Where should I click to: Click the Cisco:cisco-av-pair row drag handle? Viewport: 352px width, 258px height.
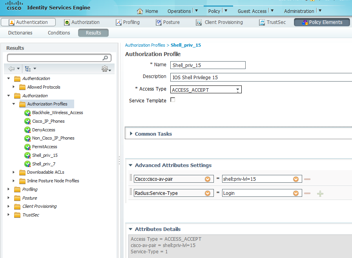131,178
